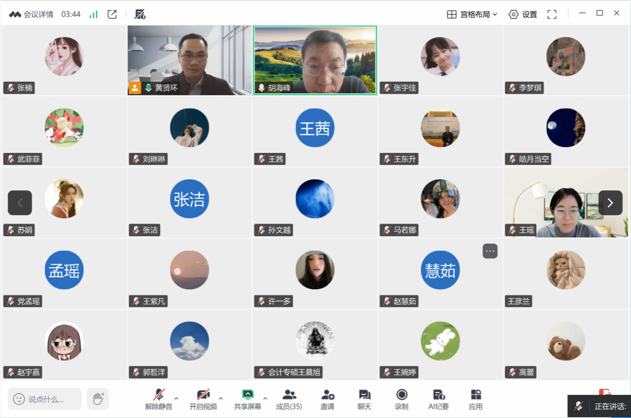Click the raise hand icon
This screenshot has width=631, height=418.
(x=98, y=399)
